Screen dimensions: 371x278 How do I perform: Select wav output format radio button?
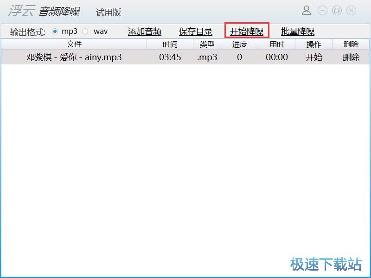[x=85, y=31]
